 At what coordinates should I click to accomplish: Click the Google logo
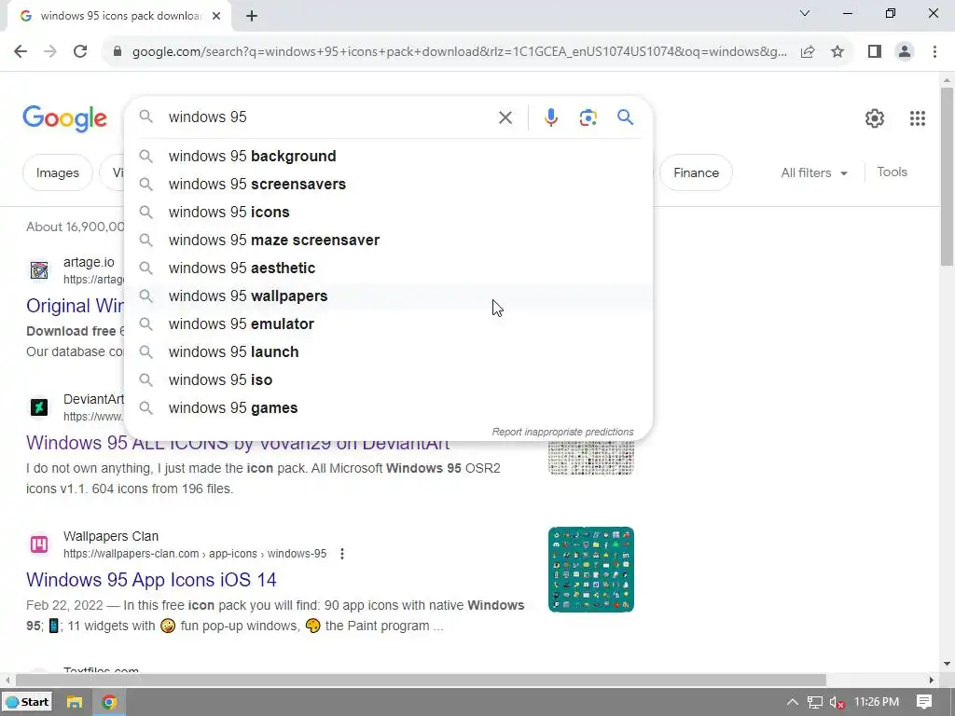(x=64, y=118)
